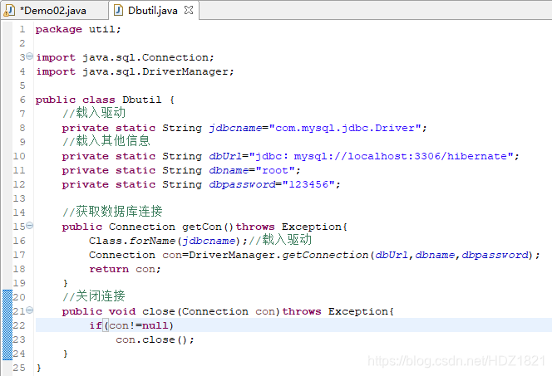Click the 'dbname' field declaration on line 11
The image size is (552, 376).
tap(229, 170)
